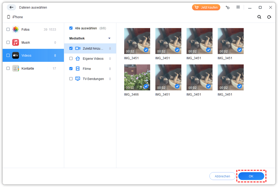Click the Musik app icon

[16, 42]
